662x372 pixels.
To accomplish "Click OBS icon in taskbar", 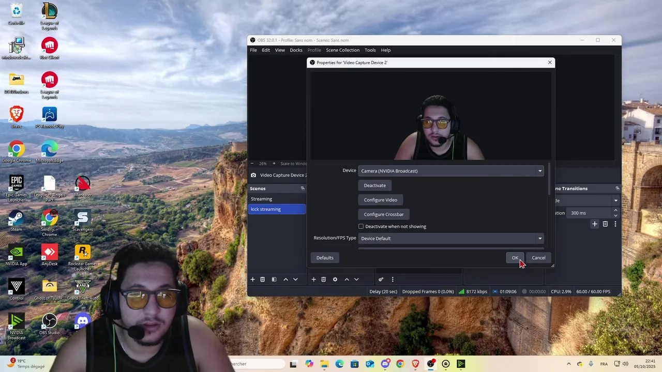I will click(x=430, y=364).
